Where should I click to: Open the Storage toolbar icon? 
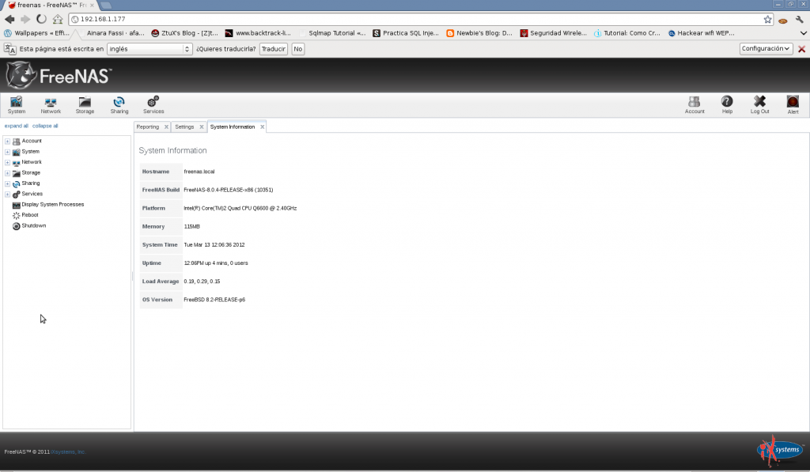(85, 105)
